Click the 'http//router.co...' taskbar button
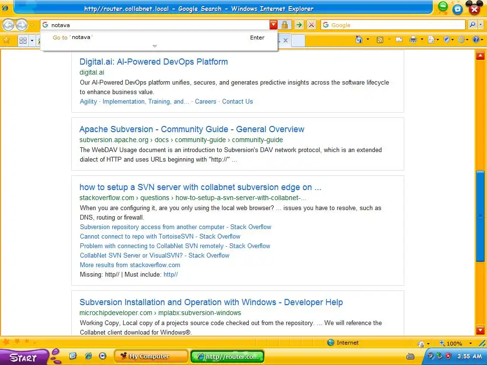This screenshot has height=365, width=487. click(227, 356)
